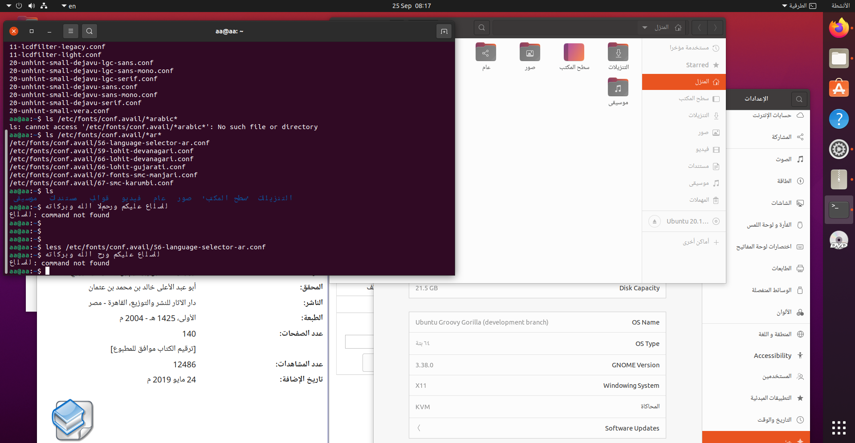Open Accessibility in the Settings sidebar
This screenshot has width=855, height=443.
pyautogui.click(x=773, y=355)
